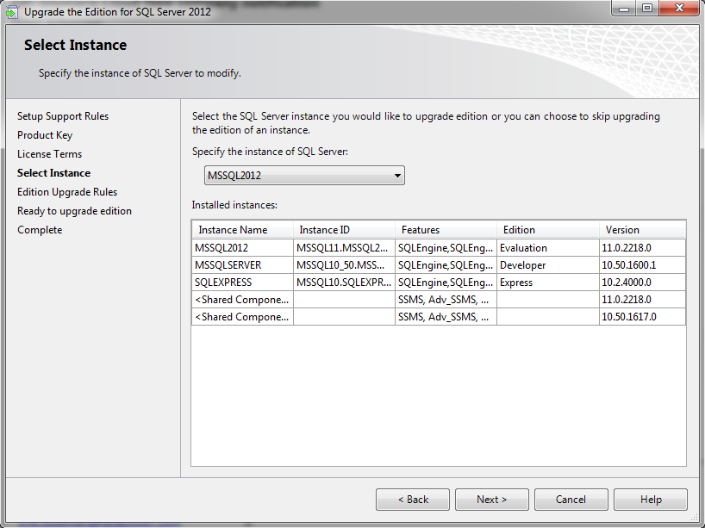Sort by Instance ID column header
The width and height of the screenshot is (705, 528).
[345, 230]
